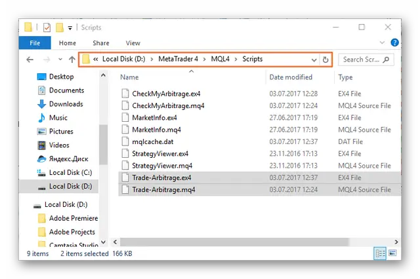420x279 pixels.
Task: Click navigation pane scroll down arrow
Action: pyautogui.click(x=103, y=242)
